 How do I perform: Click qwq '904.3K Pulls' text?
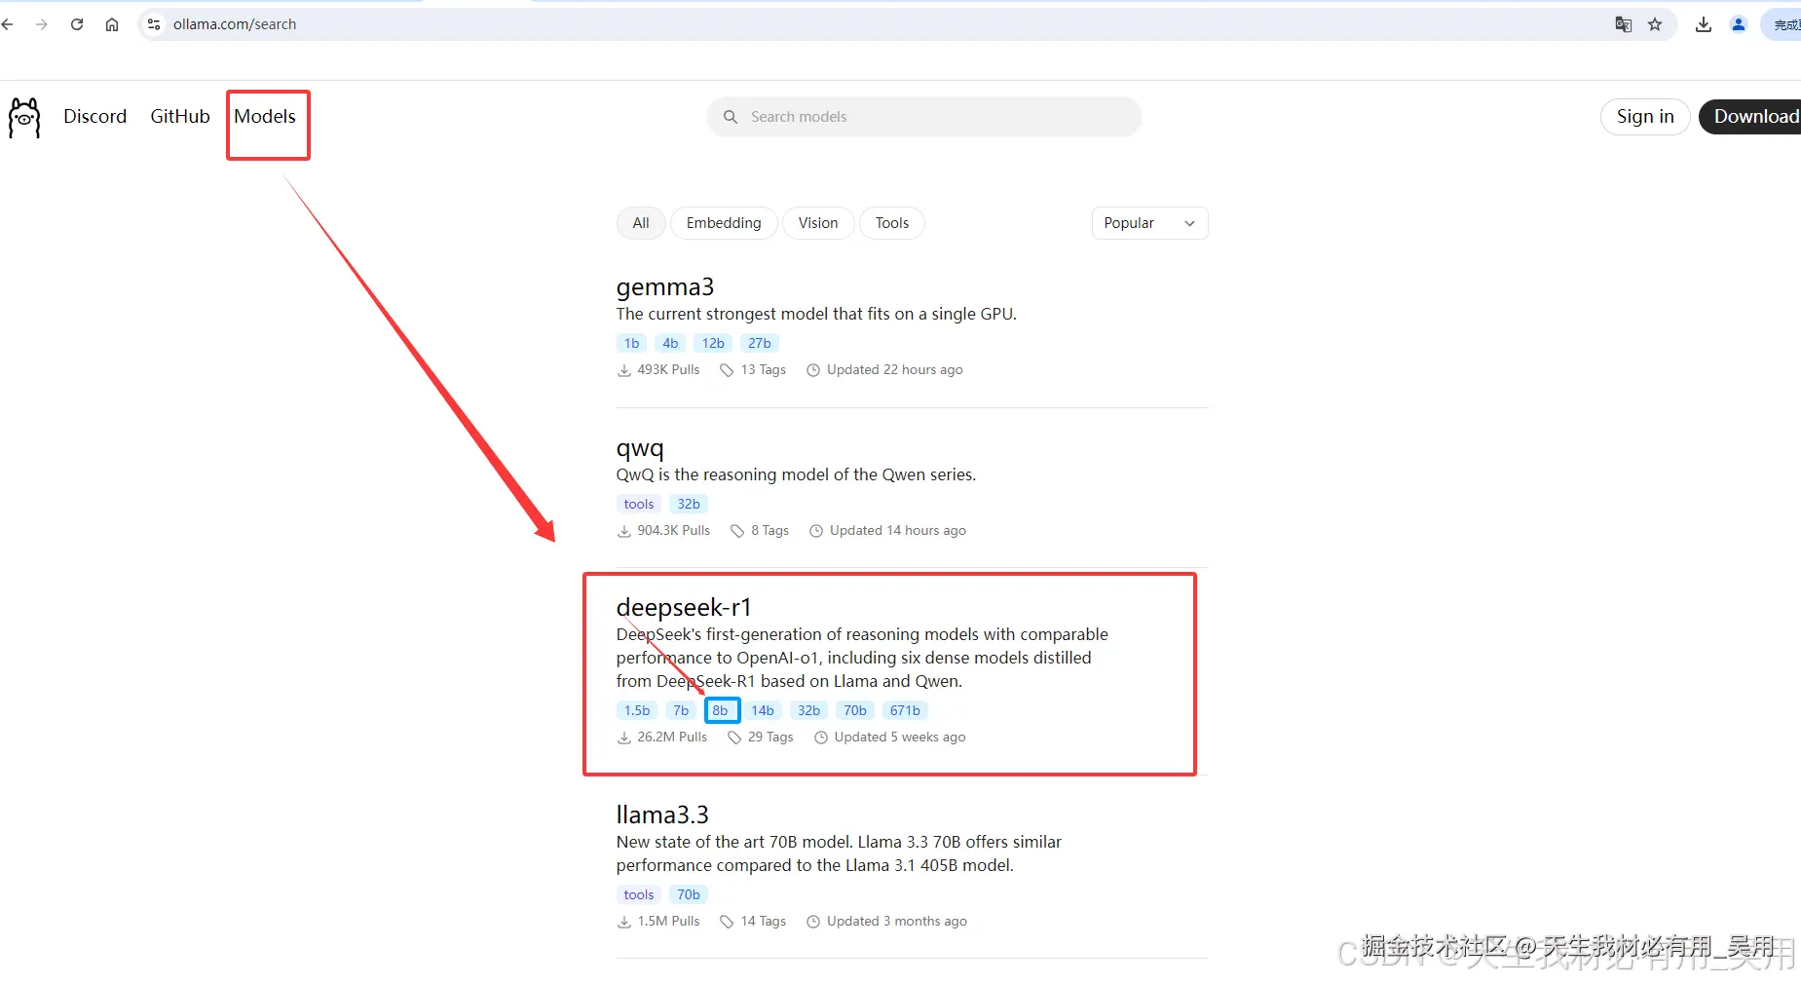tap(673, 531)
